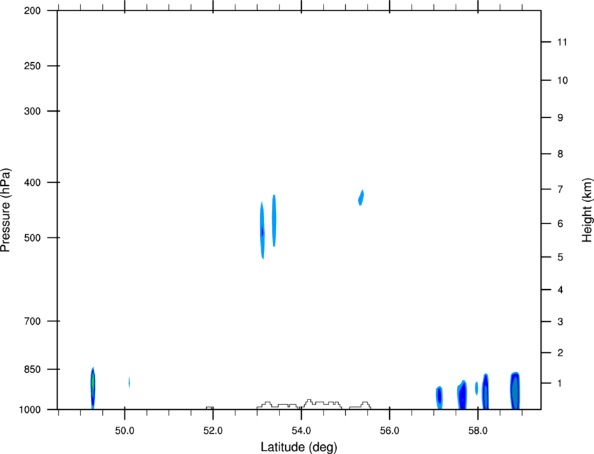Select the 1000 pressure tick label
594x454 pixels.
30,409
